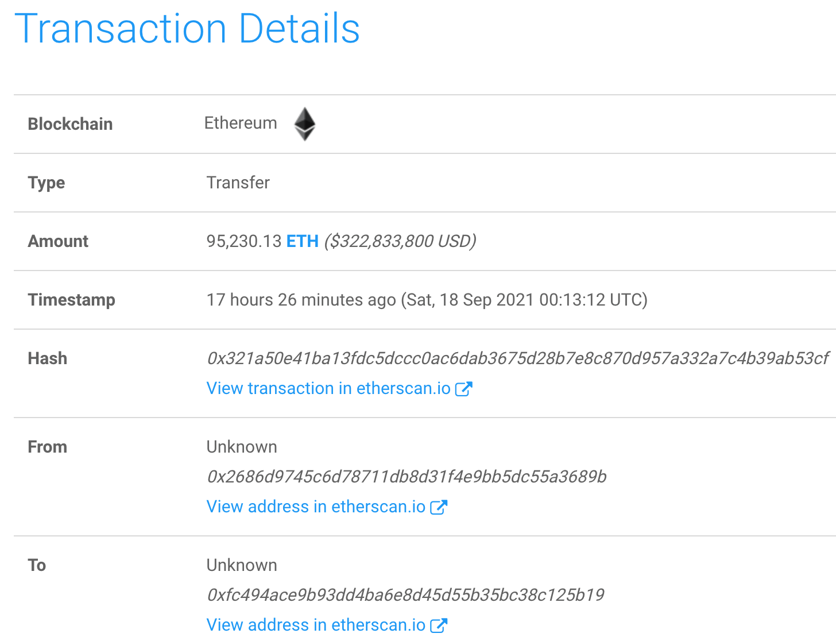This screenshot has width=836, height=641.
Task: Click the Type row label
Action: point(46,183)
